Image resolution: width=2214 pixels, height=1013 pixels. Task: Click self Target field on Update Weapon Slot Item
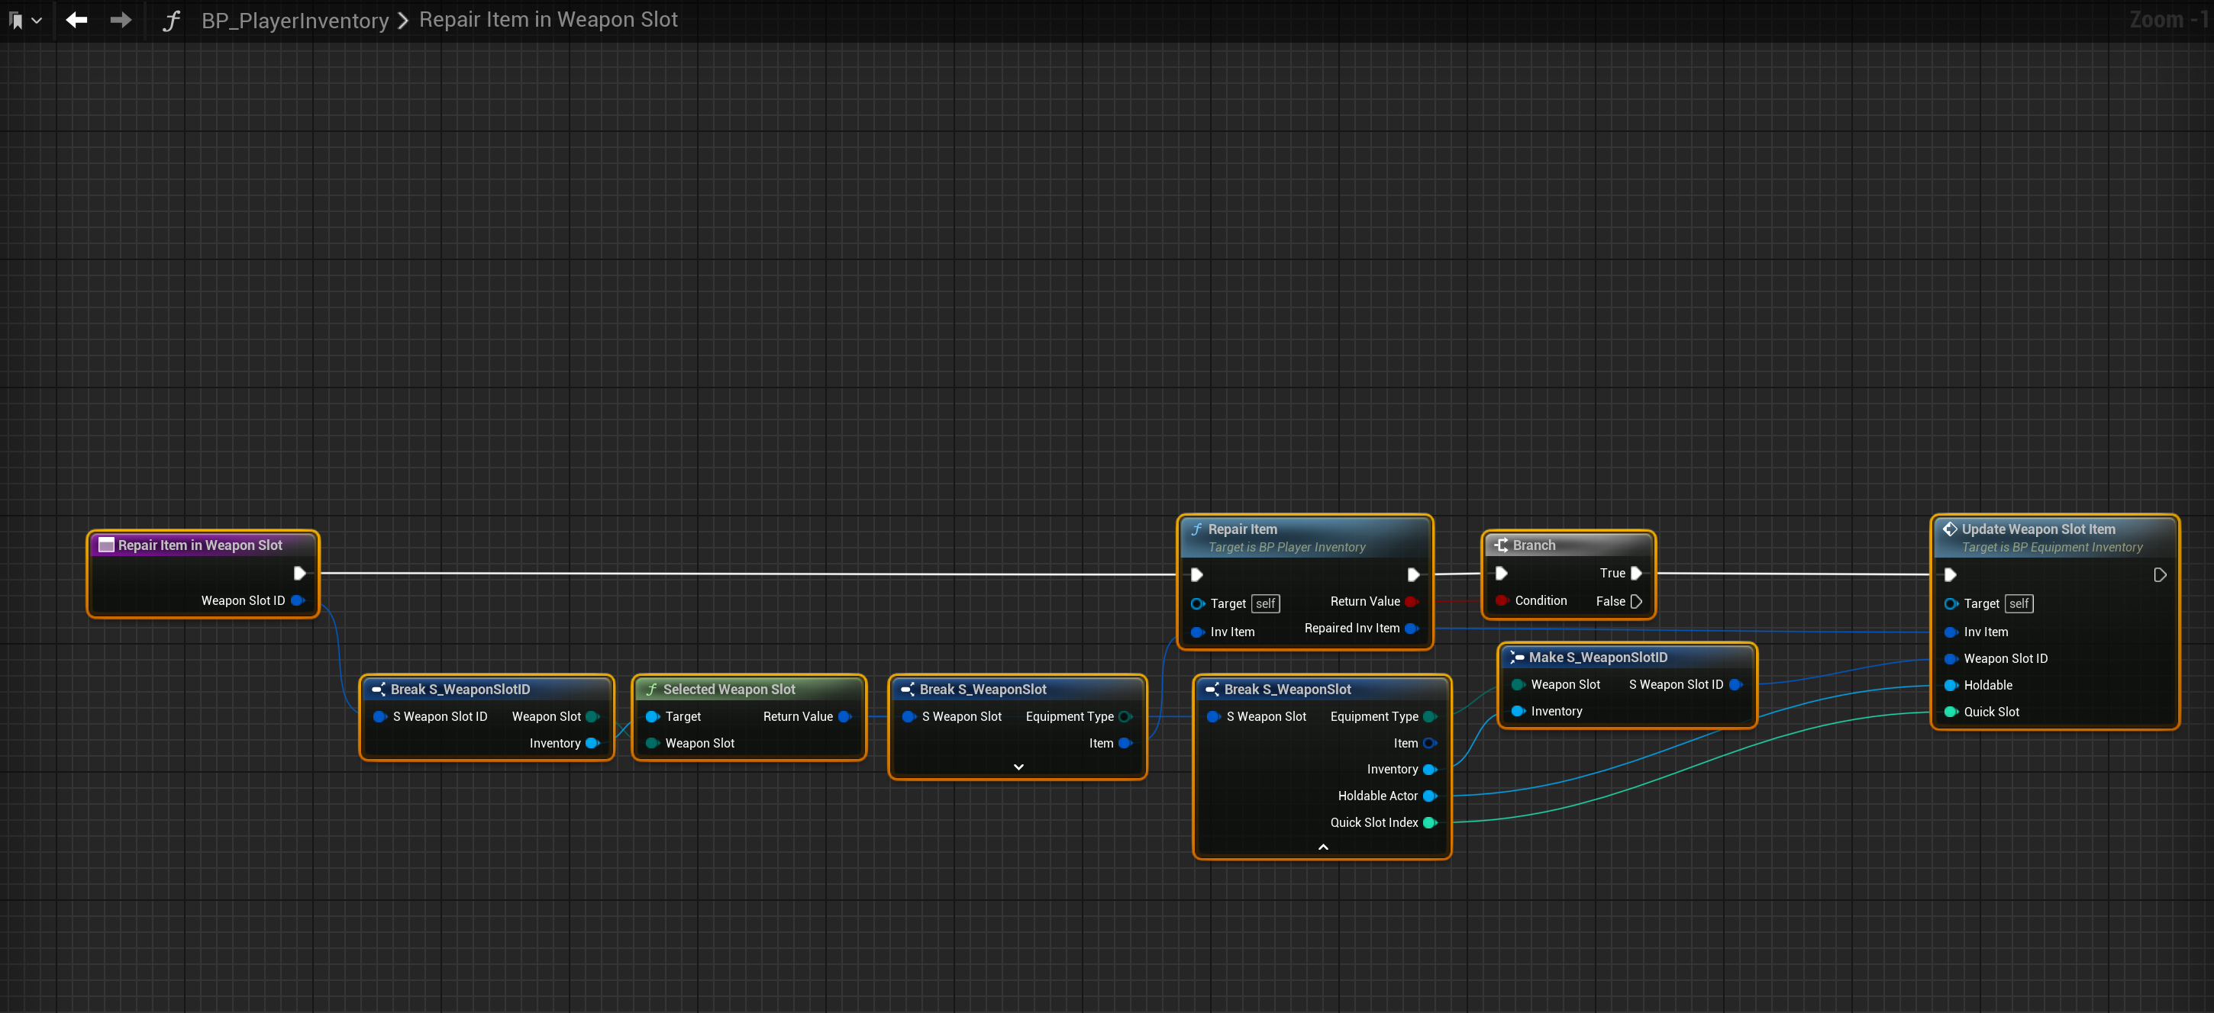(2018, 603)
